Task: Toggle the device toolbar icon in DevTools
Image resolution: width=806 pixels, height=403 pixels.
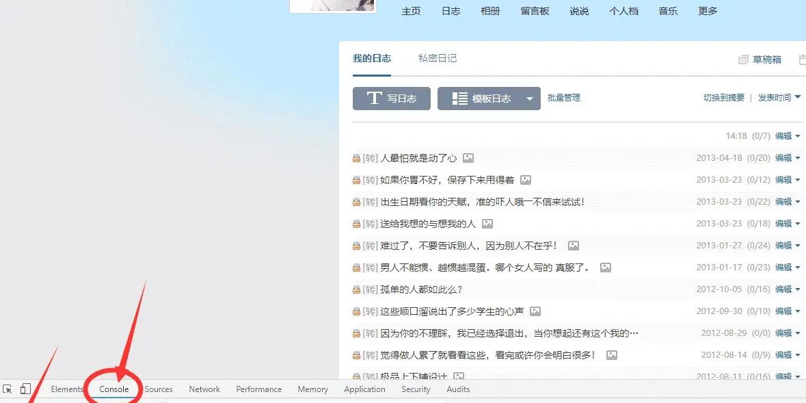Action: coord(26,389)
